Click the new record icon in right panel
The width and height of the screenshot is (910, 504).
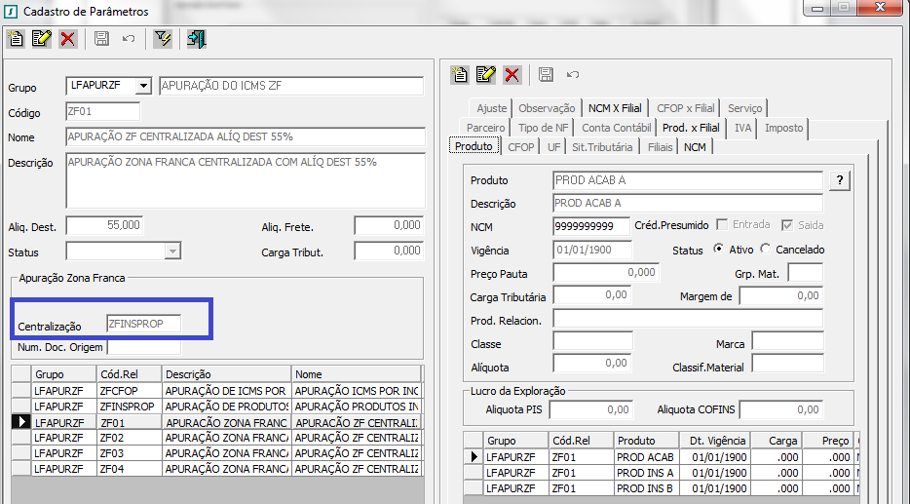pyautogui.click(x=461, y=75)
